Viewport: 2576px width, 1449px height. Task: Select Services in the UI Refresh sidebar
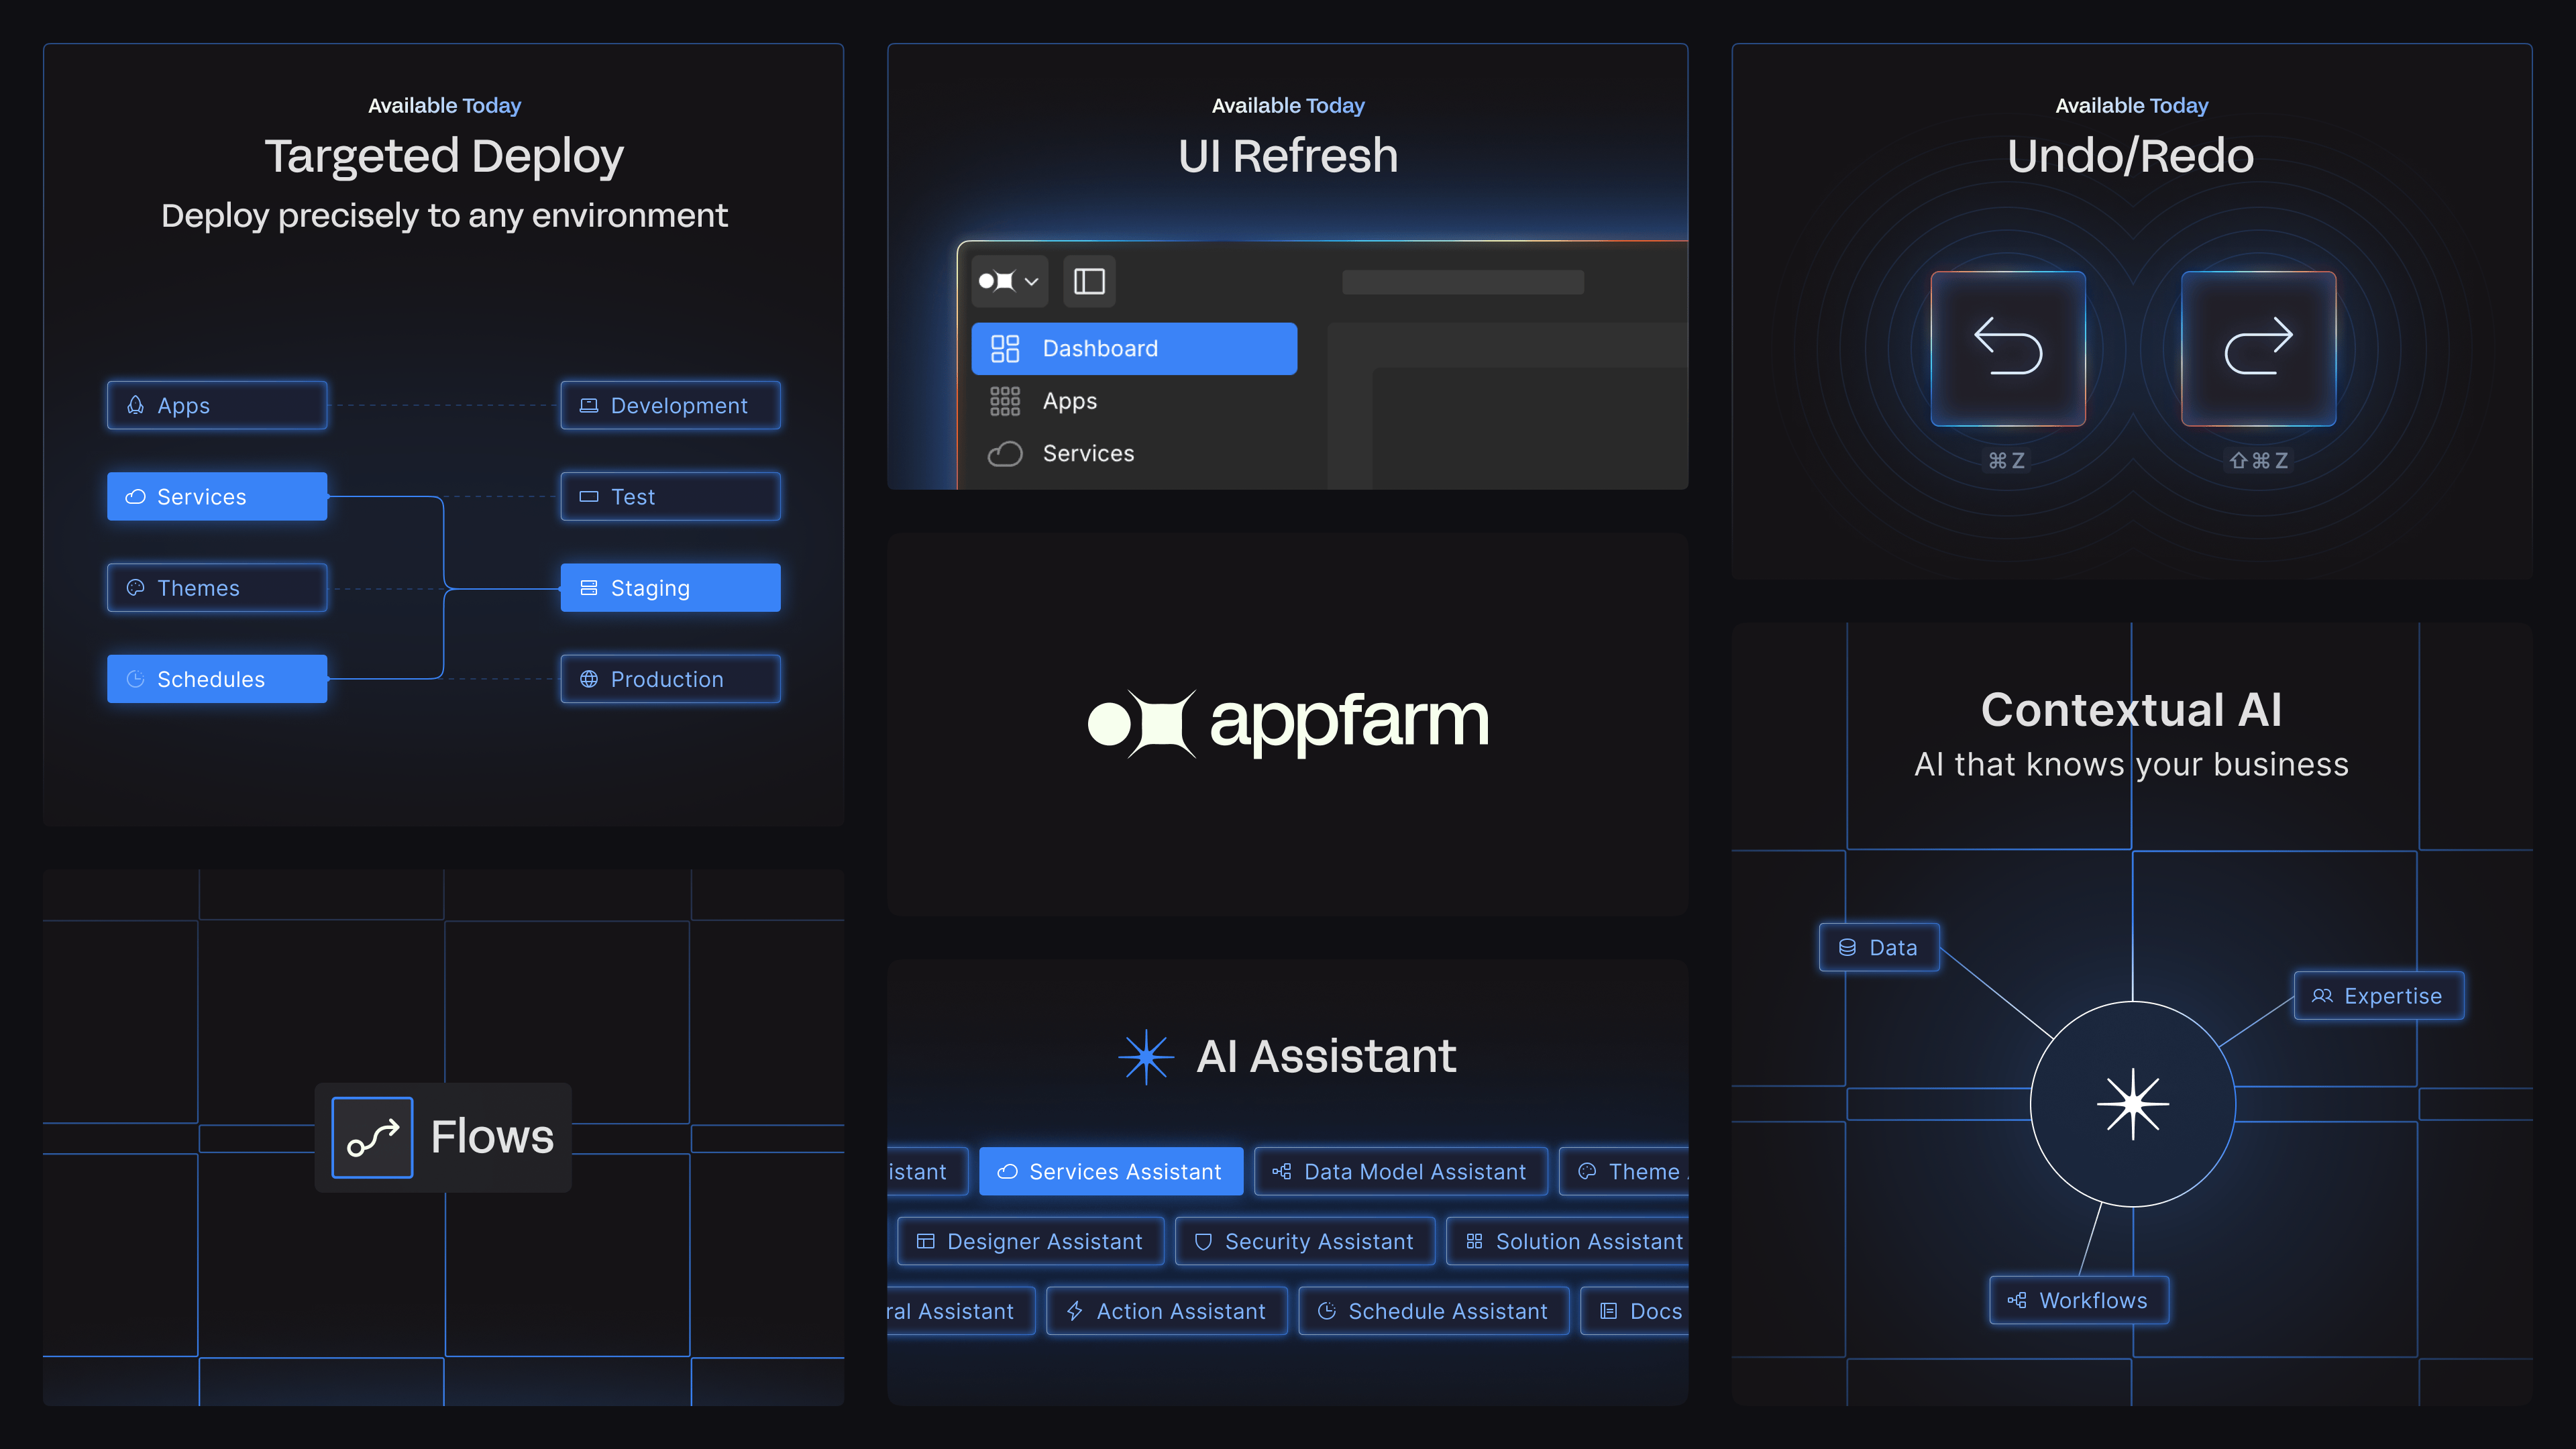[x=1134, y=454]
